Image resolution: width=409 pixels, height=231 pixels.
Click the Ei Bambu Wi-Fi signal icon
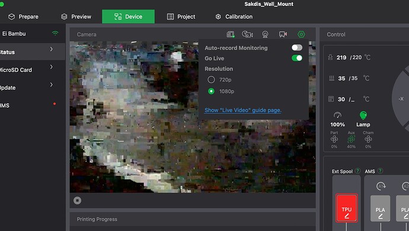tap(55, 33)
